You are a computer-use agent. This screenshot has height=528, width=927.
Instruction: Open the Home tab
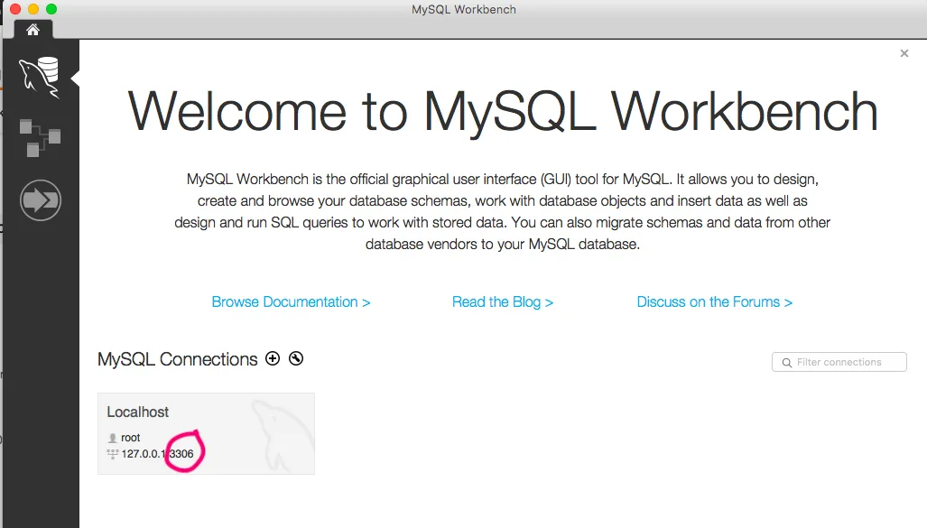[32, 29]
